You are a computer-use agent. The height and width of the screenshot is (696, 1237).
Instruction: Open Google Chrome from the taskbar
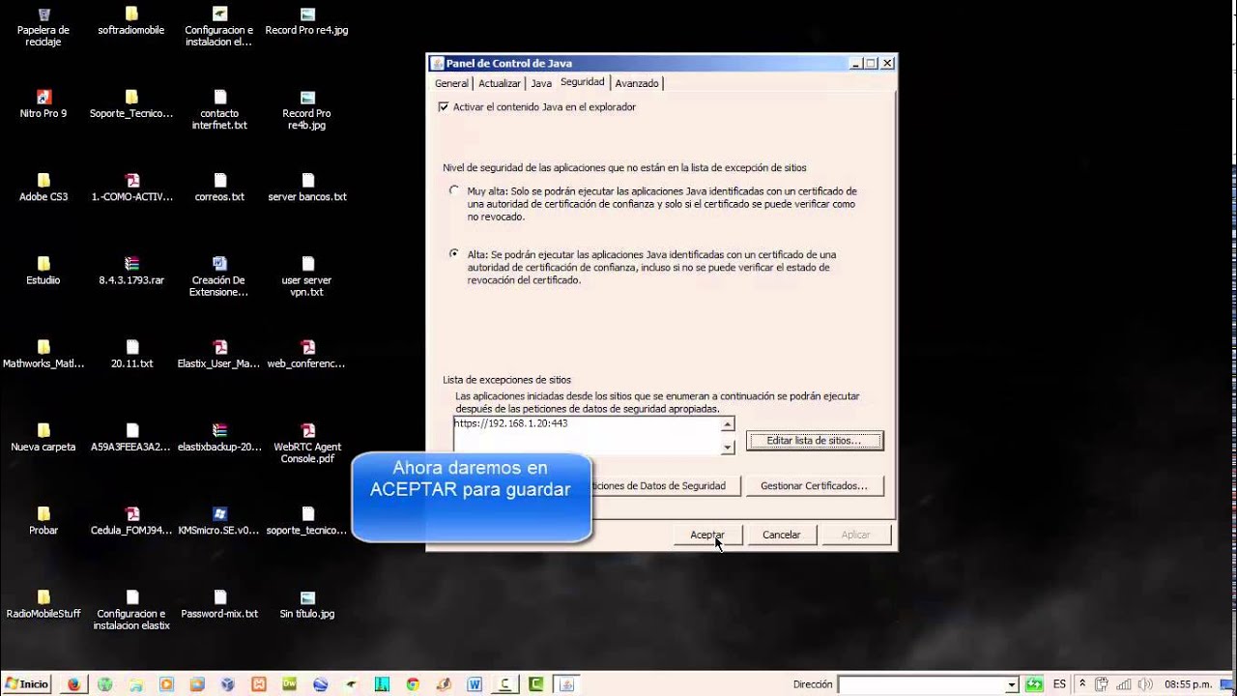[x=413, y=684]
